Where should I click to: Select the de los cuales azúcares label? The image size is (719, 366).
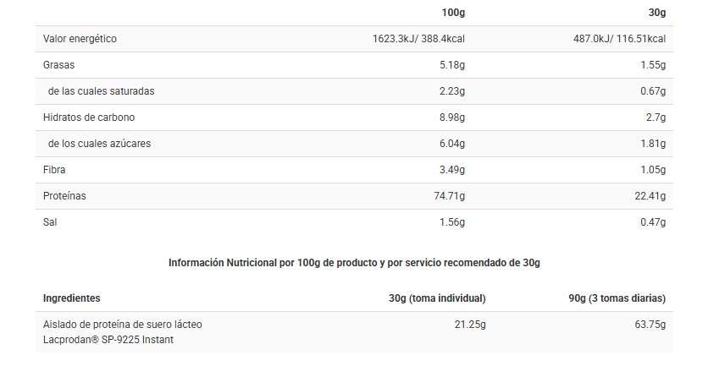[100, 144]
